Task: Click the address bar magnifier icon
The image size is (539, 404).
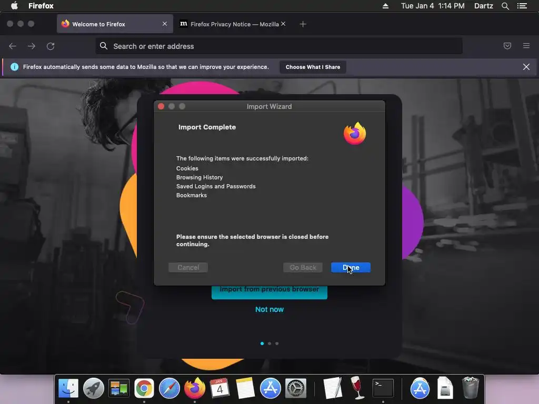Action: 104,46
